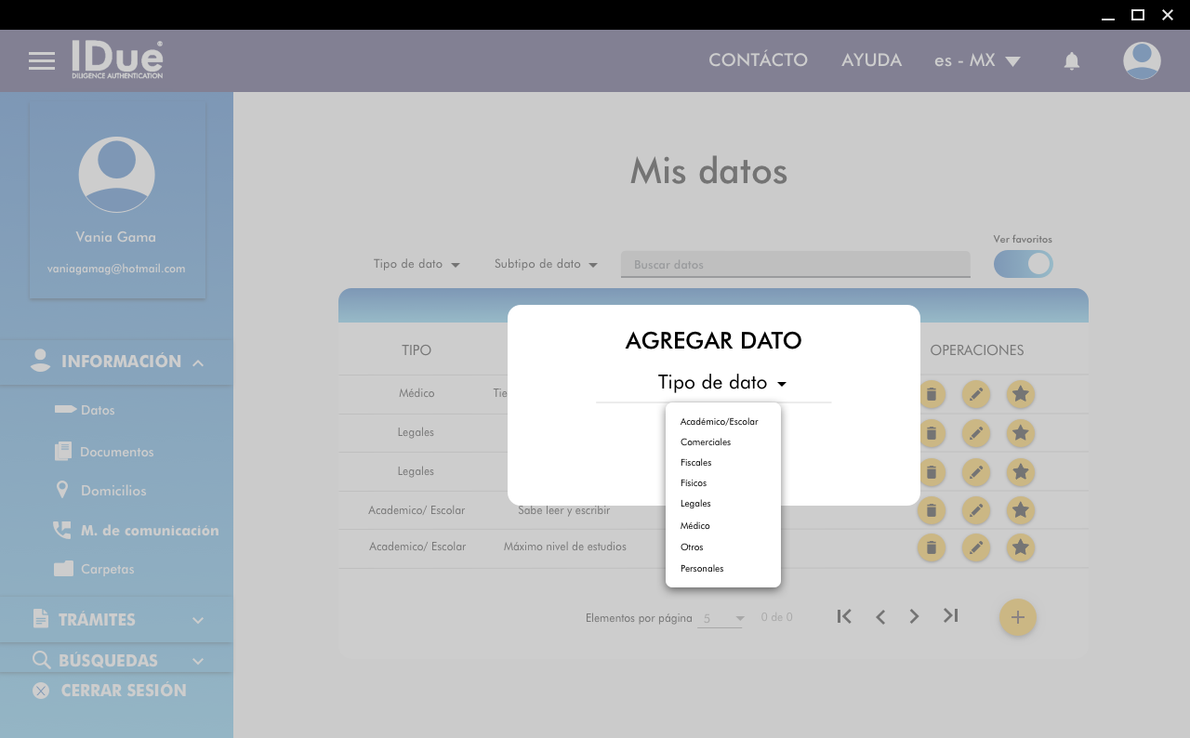
Task: Open the hamburger menu icon
Action: [x=42, y=61]
